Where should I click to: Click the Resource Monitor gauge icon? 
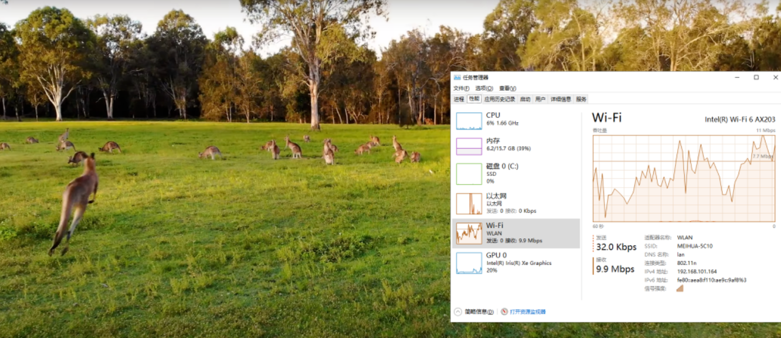504,312
